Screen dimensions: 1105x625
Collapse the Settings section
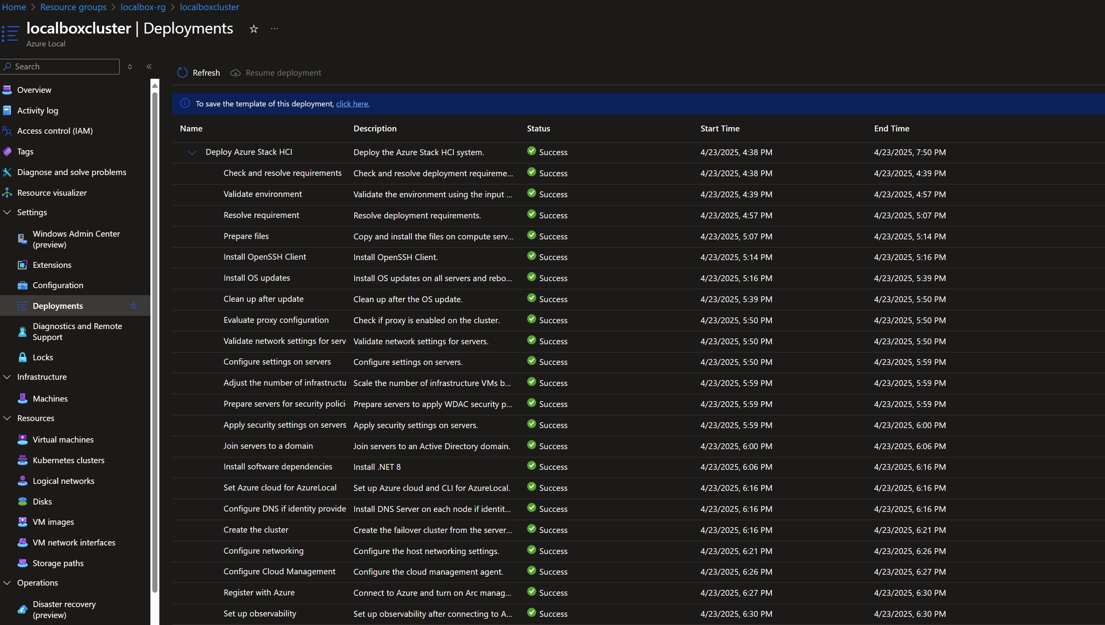[7, 212]
